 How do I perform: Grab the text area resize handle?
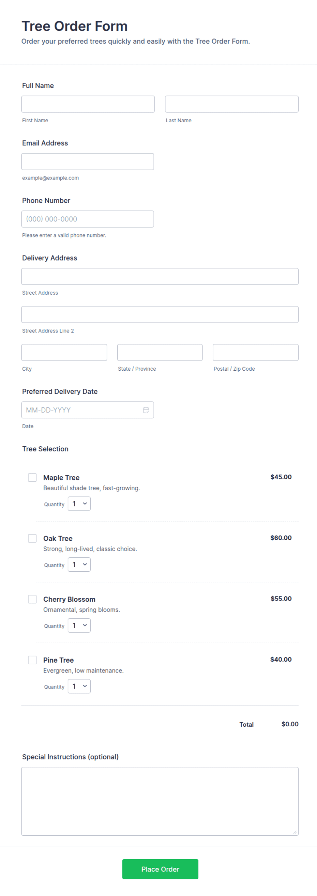tap(295, 832)
